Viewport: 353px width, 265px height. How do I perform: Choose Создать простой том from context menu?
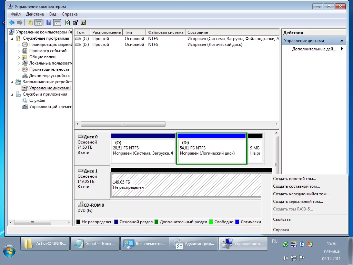tap(294, 179)
